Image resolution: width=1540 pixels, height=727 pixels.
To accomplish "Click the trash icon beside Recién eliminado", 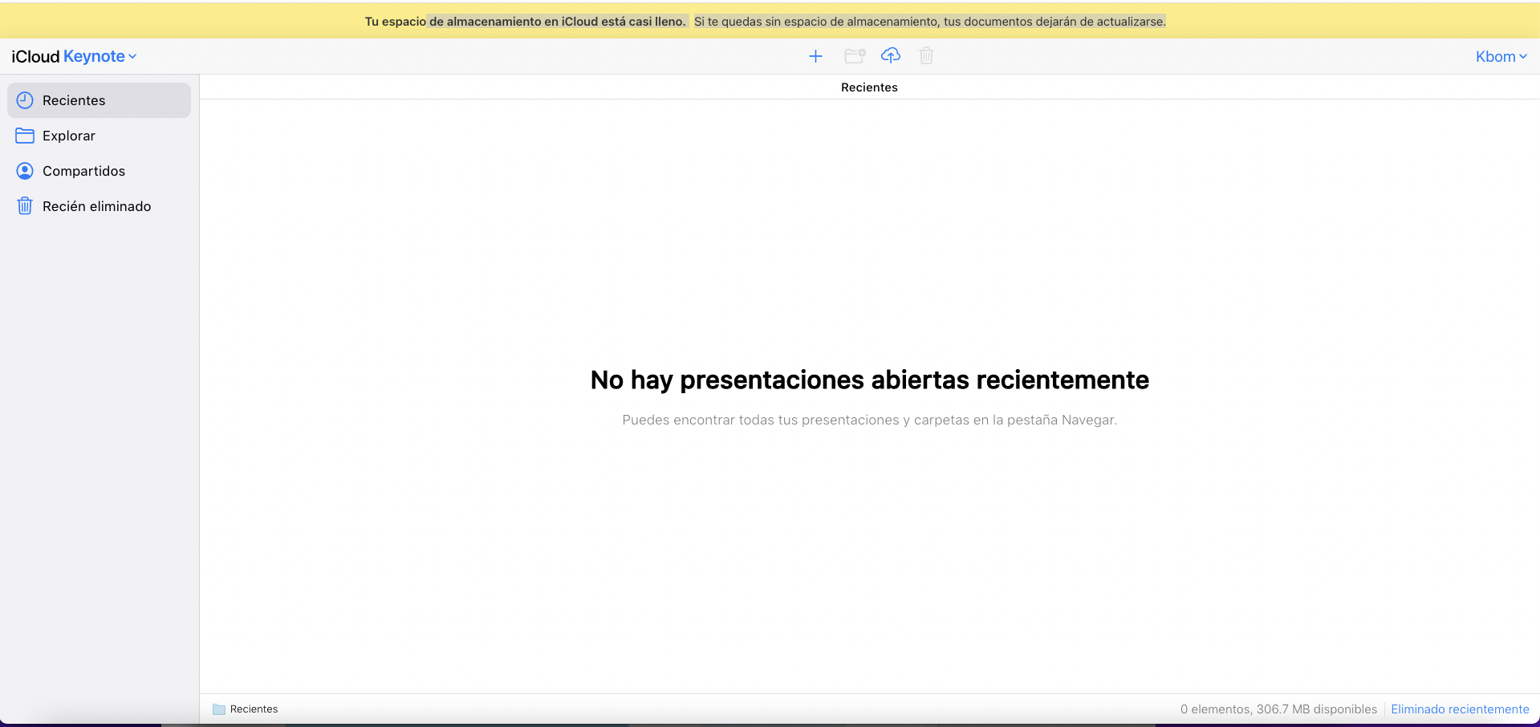I will pos(25,206).
